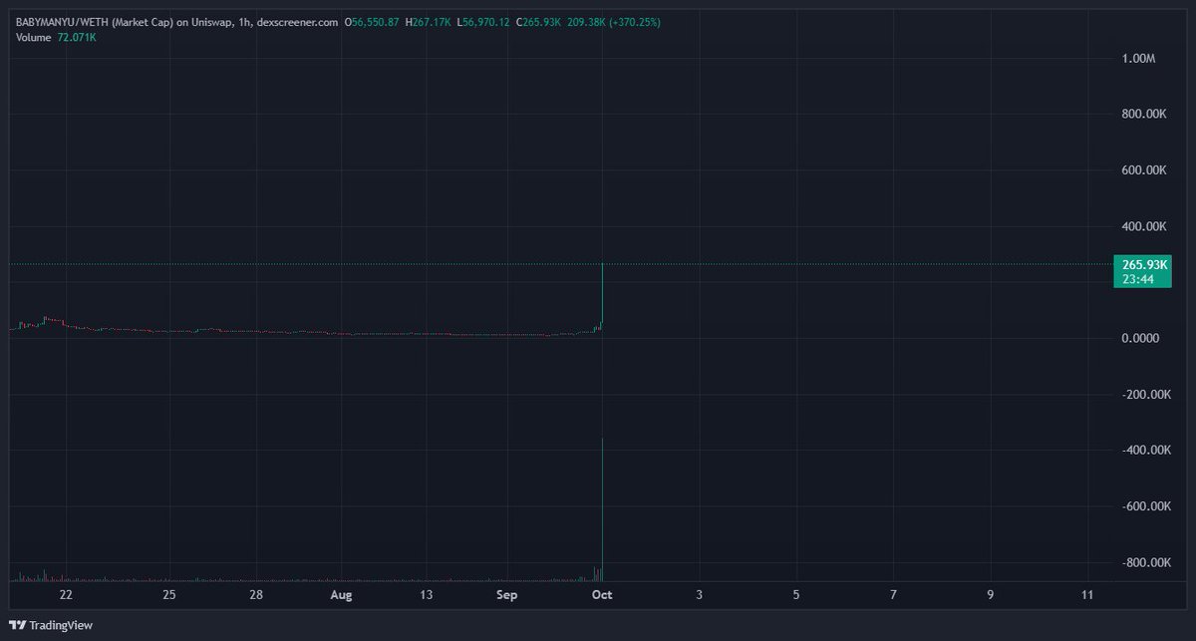The height and width of the screenshot is (641, 1196).
Task: Select the tall green price candle
Action: tap(603, 293)
